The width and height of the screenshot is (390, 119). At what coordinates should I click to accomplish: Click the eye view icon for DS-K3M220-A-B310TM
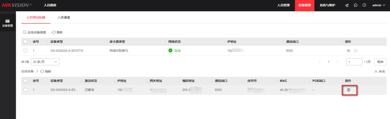tap(348, 51)
